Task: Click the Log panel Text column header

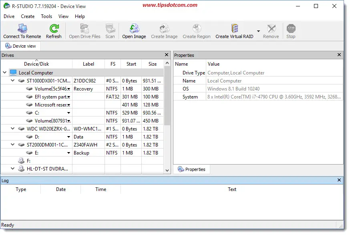Action: pyautogui.click(x=232, y=189)
